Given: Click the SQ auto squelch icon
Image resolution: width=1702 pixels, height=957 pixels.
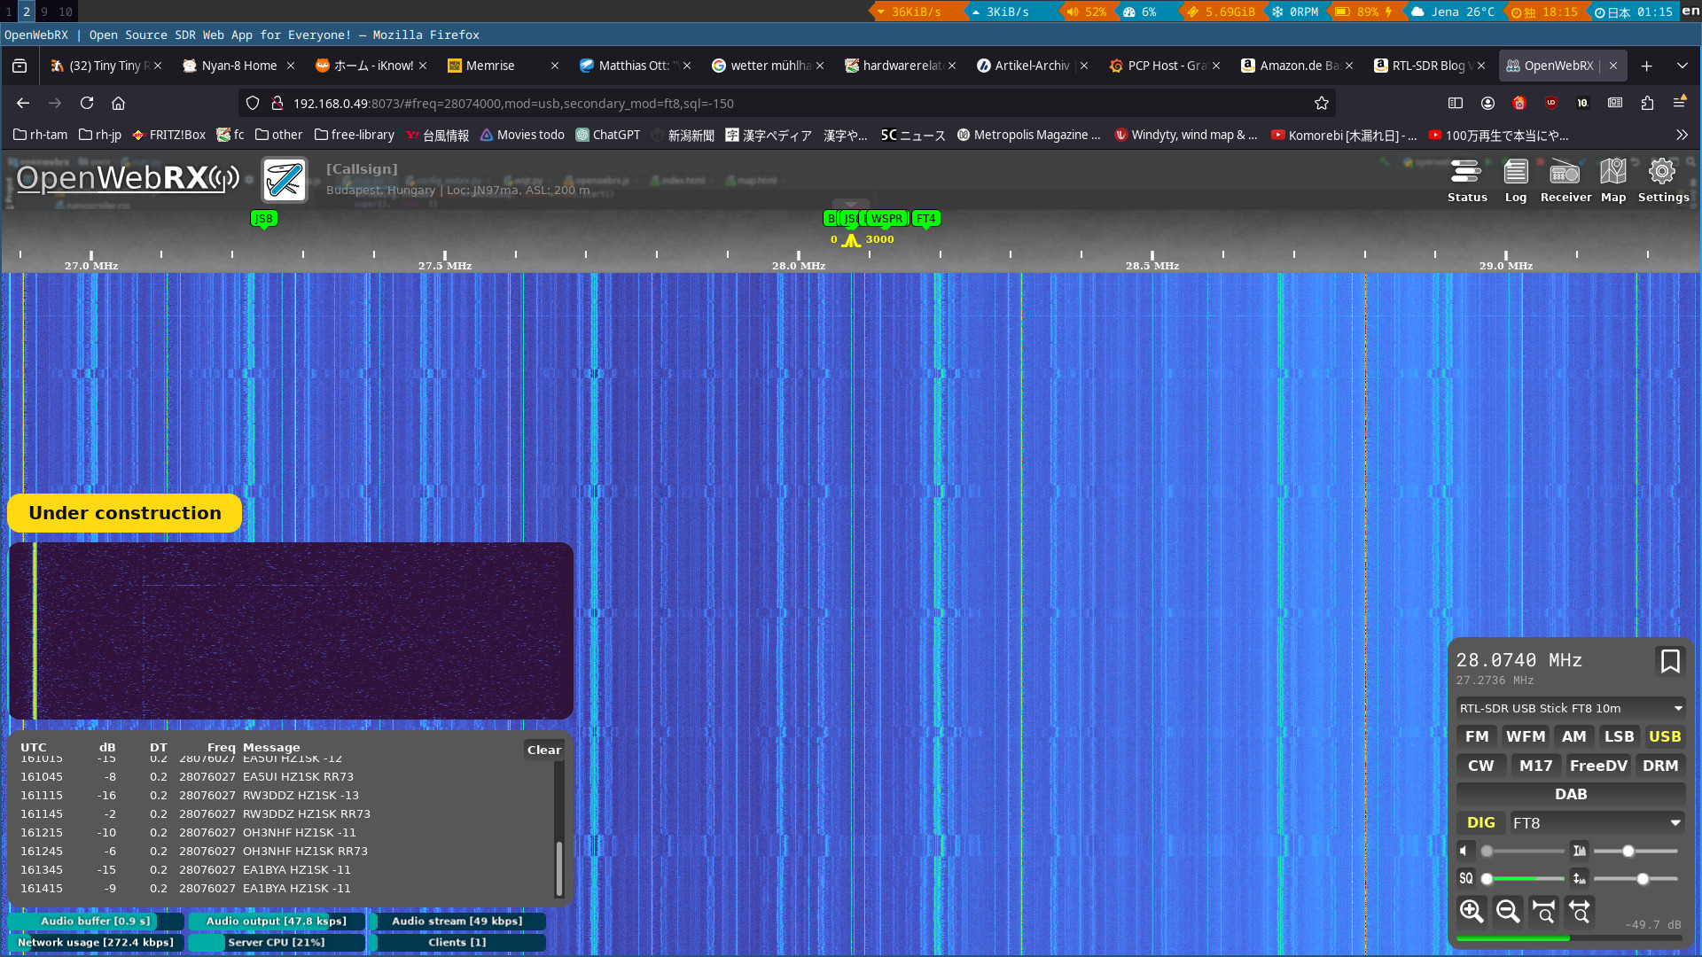Looking at the screenshot, I should [x=1466, y=879].
